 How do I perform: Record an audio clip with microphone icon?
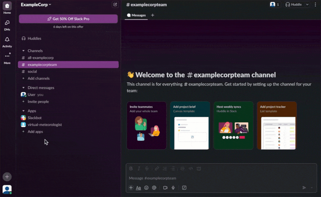tap(173, 188)
